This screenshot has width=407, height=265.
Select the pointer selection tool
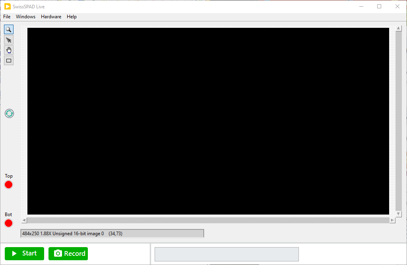pyautogui.click(x=9, y=40)
